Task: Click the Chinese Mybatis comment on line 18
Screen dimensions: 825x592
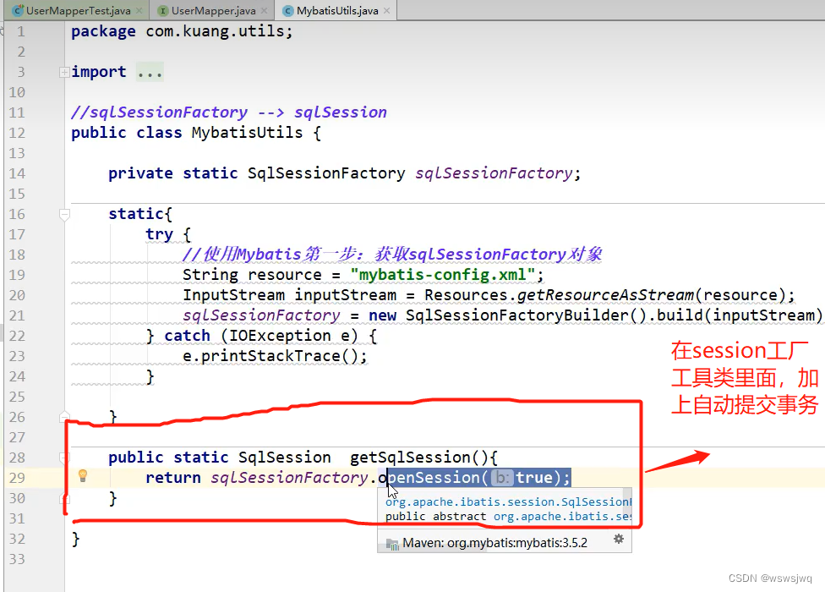Action: [392, 255]
